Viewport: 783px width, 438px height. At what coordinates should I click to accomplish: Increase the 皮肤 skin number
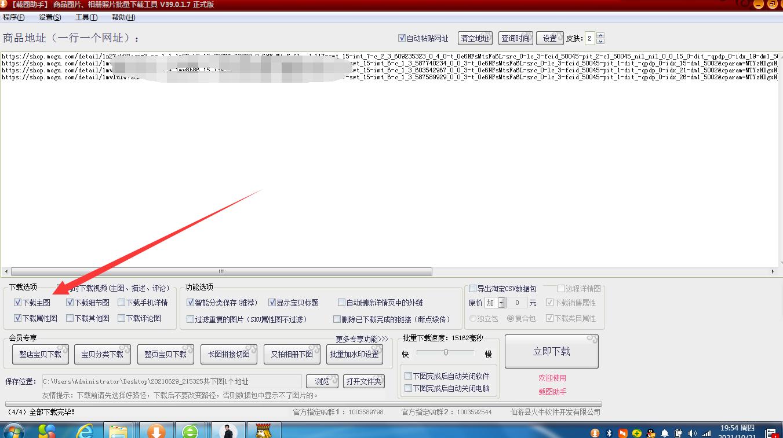point(600,35)
